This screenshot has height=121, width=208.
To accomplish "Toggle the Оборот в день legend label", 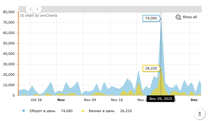I will (42, 111).
